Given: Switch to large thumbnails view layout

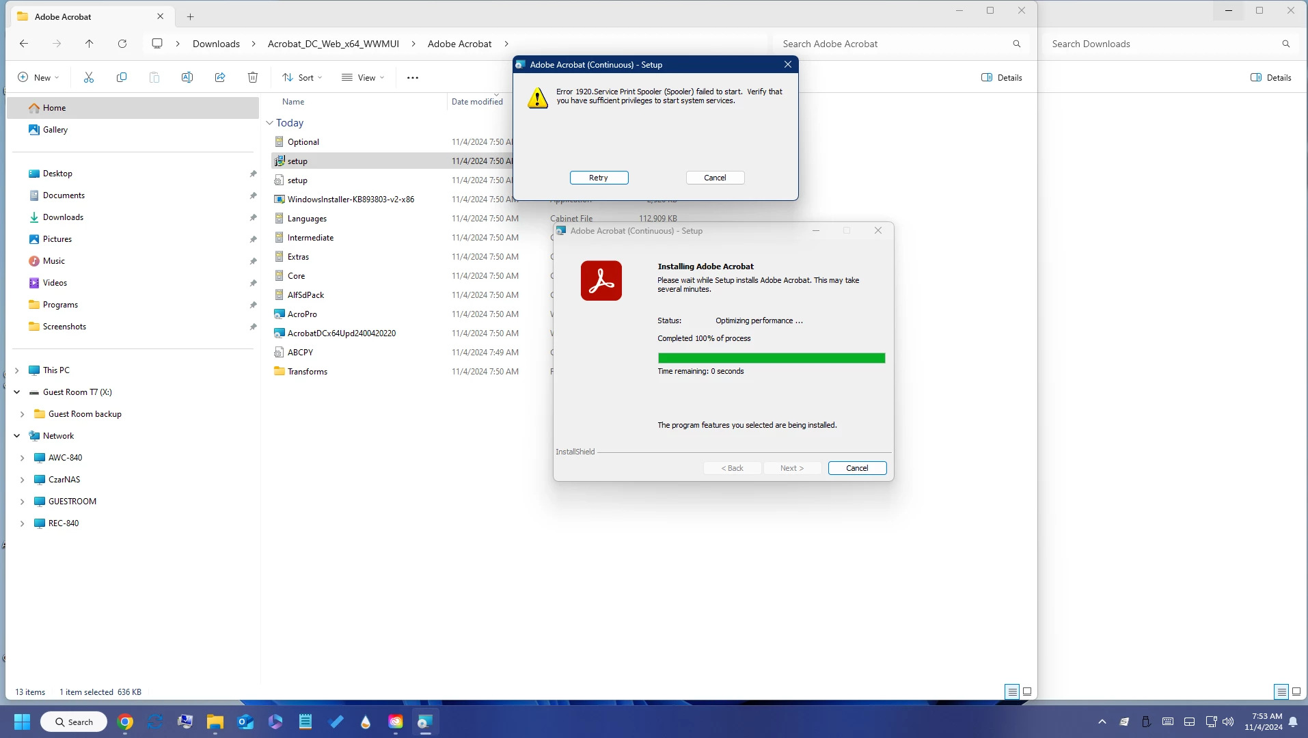Looking at the screenshot, I should pos(1027,692).
